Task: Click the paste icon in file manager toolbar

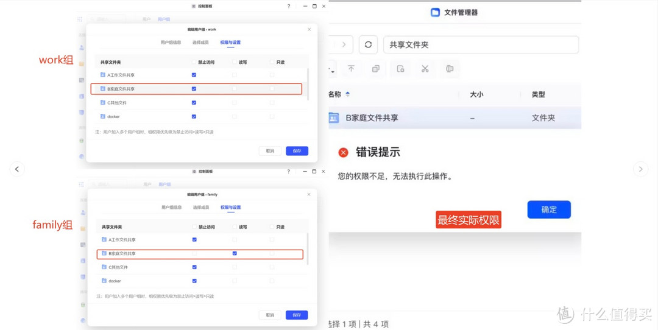Action: pos(400,69)
